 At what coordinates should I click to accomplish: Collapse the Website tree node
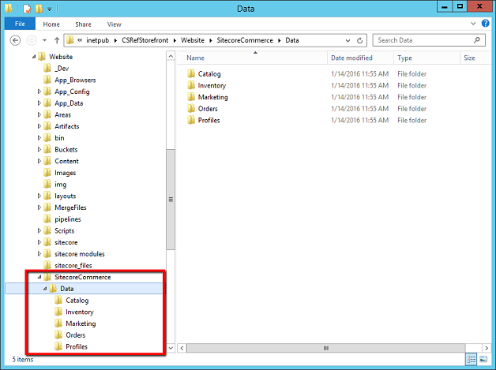34,57
